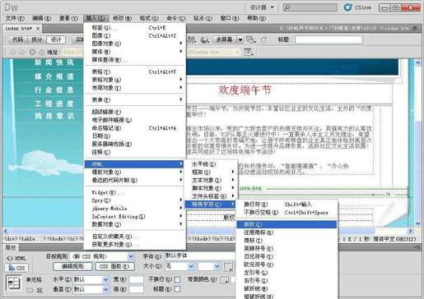Click the 编辑规则 button
The height and width of the screenshot is (299, 424).
(x=72, y=266)
